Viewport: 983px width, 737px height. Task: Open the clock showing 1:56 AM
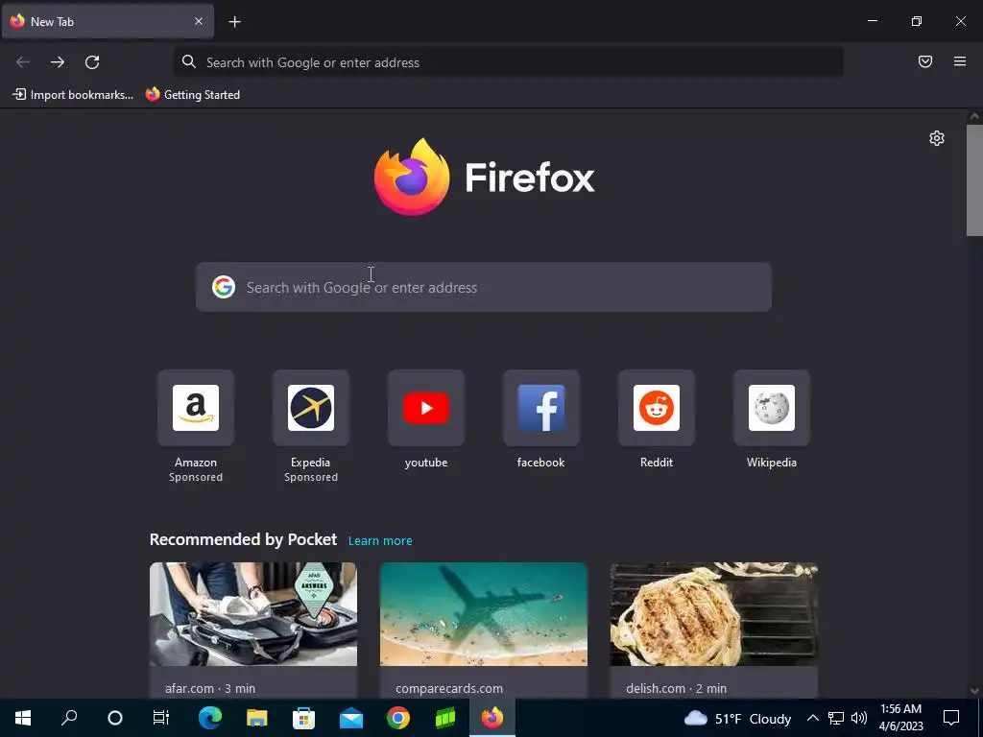click(x=900, y=718)
